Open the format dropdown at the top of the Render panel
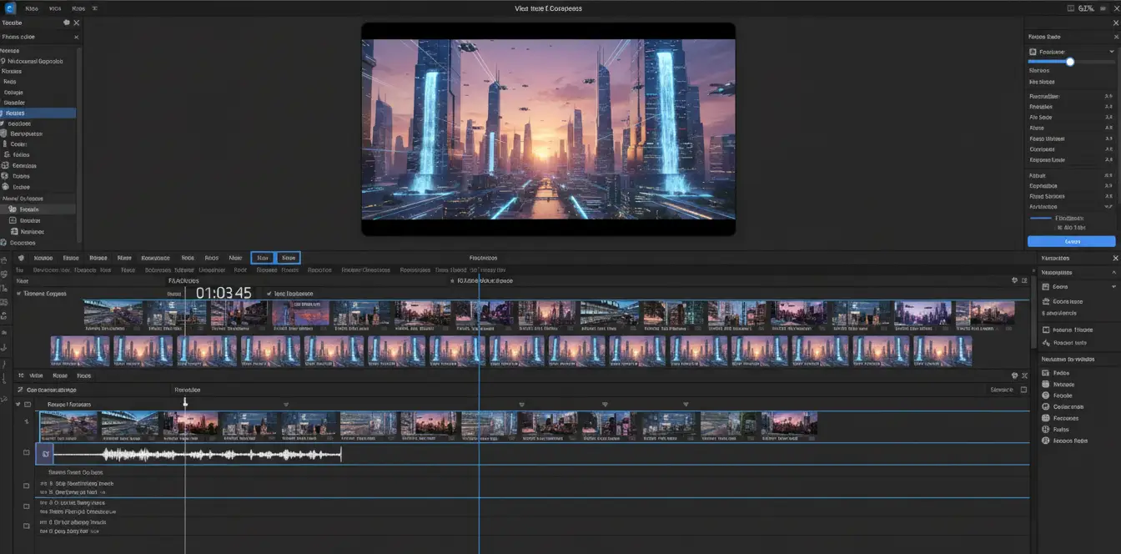Screen dimensions: 1121x554 (x=1111, y=51)
